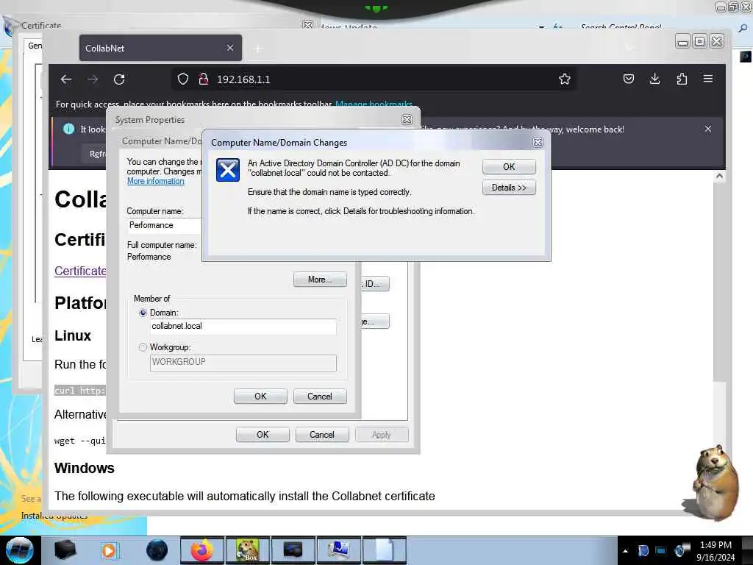
Task: Open the shield tracking protection icon
Action: point(183,79)
